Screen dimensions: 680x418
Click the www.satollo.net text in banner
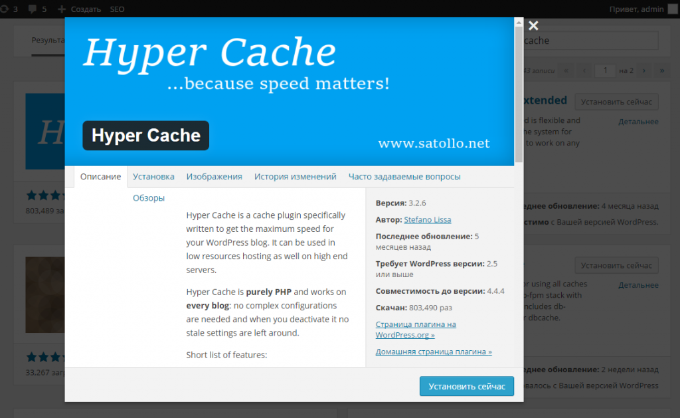[x=434, y=144]
